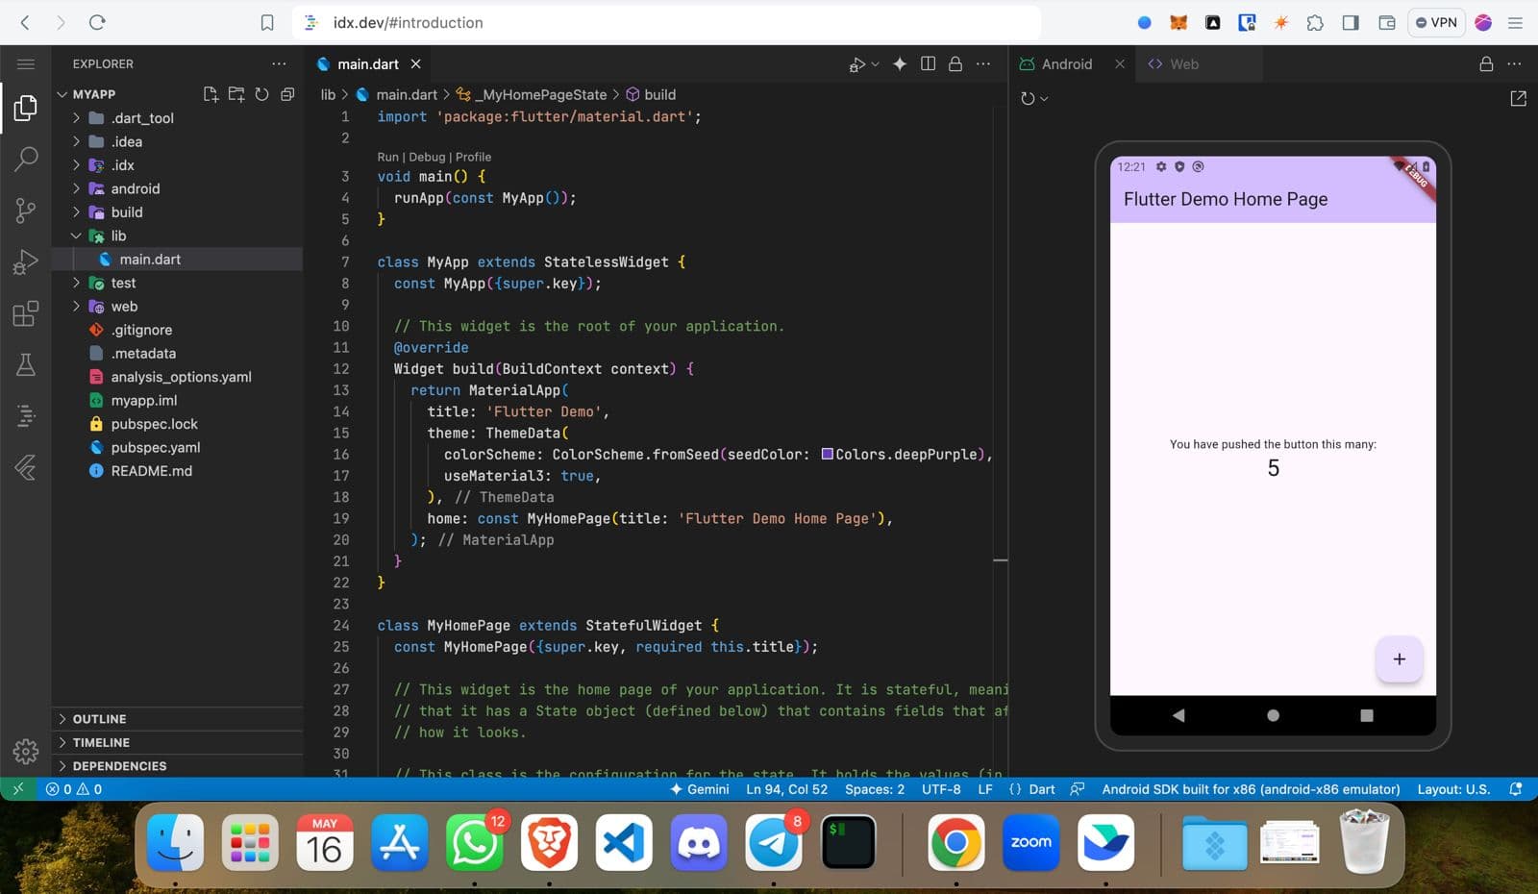Open the Run and Debug view
Screen dimensions: 1538x894
[x=26, y=261]
